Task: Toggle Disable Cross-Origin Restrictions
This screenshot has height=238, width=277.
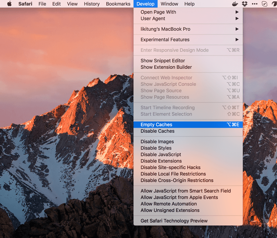Action: [188, 180]
